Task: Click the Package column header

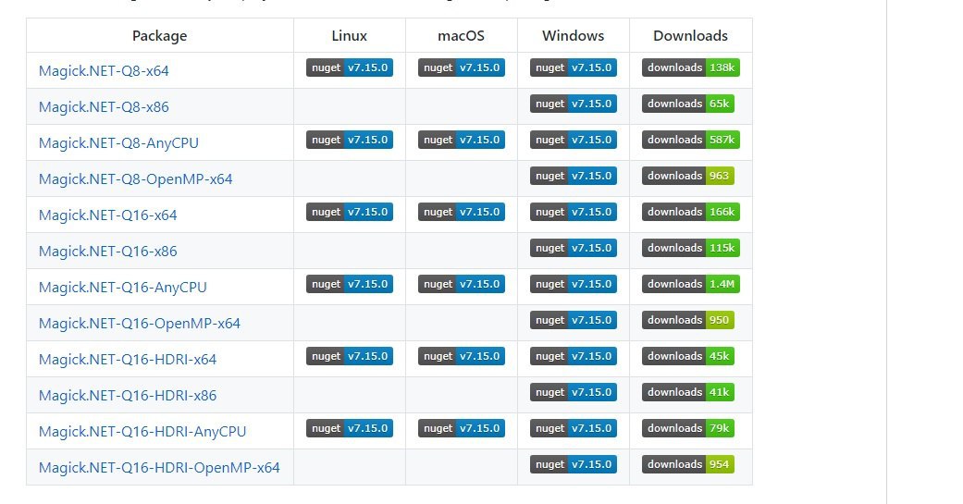Action: (160, 36)
